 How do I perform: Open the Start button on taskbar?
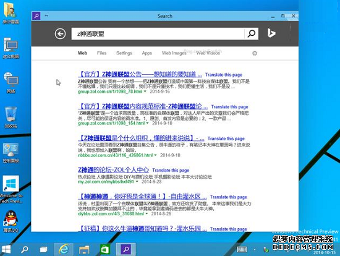tap(6, 249)
